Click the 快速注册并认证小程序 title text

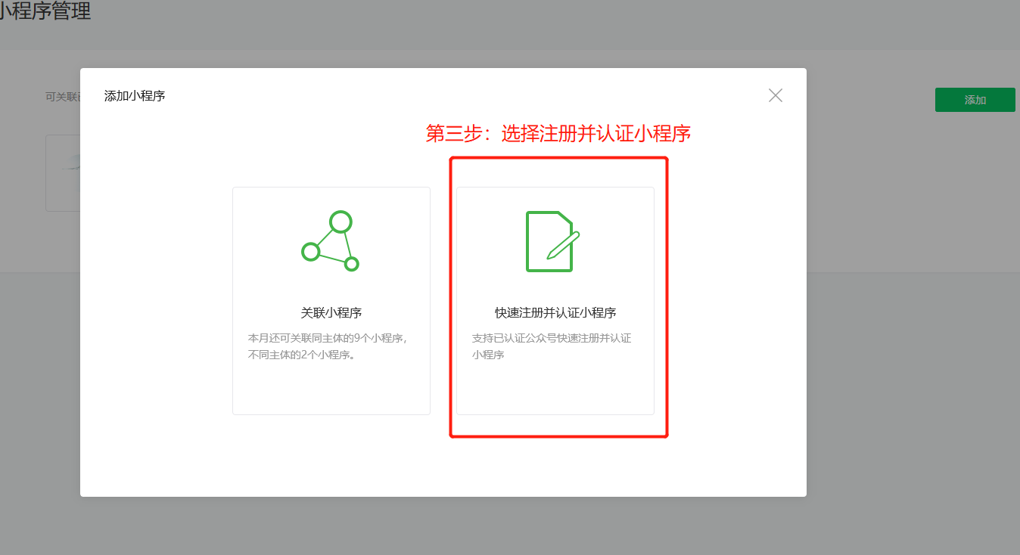pos(555,312)
